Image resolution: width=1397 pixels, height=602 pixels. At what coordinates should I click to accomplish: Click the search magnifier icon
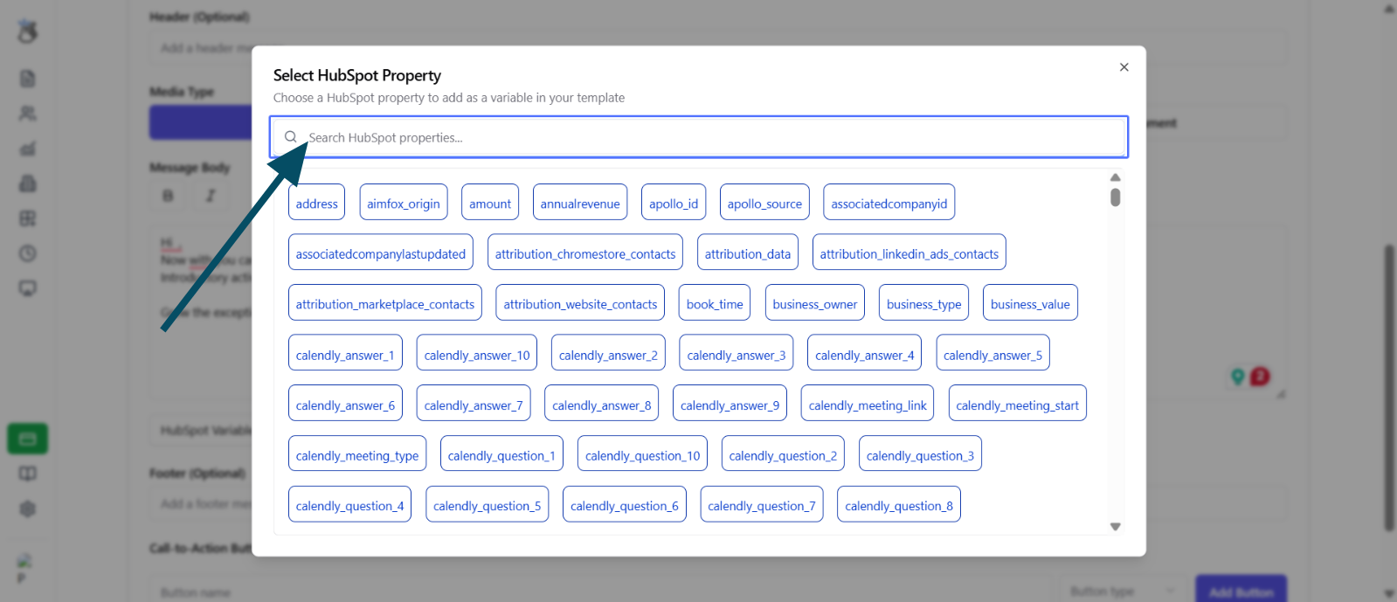291,136
